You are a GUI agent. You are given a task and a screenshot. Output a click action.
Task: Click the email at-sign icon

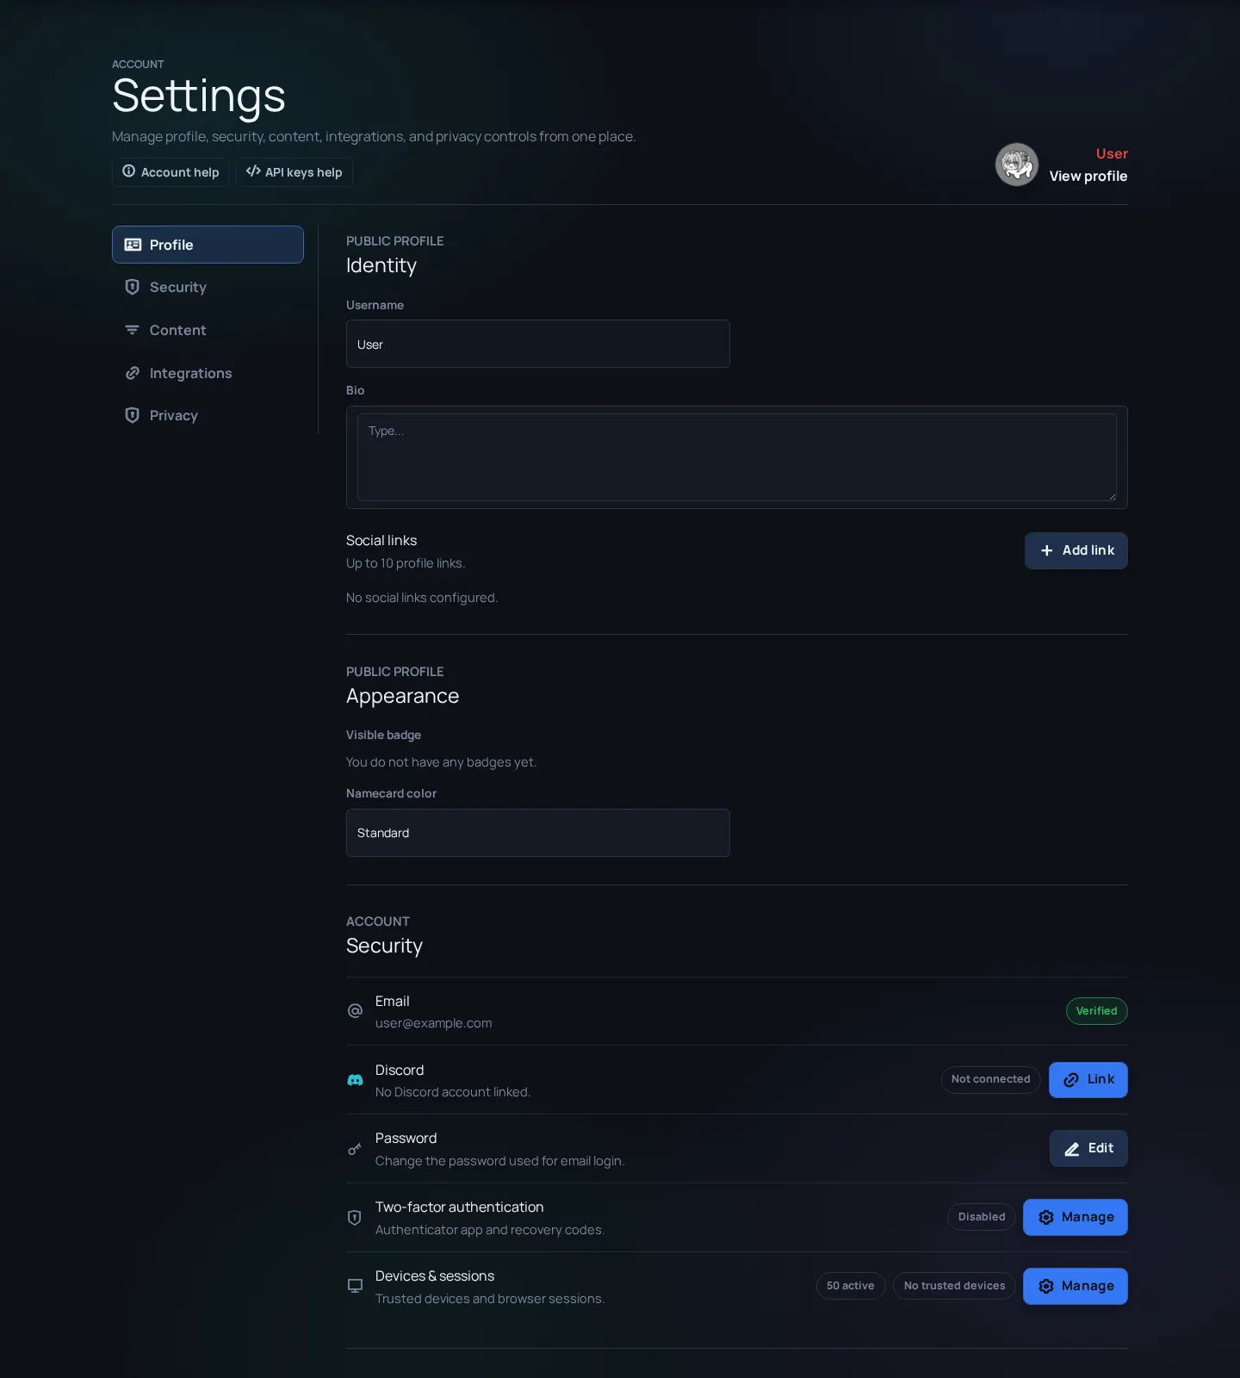(x=355, y=1011)
